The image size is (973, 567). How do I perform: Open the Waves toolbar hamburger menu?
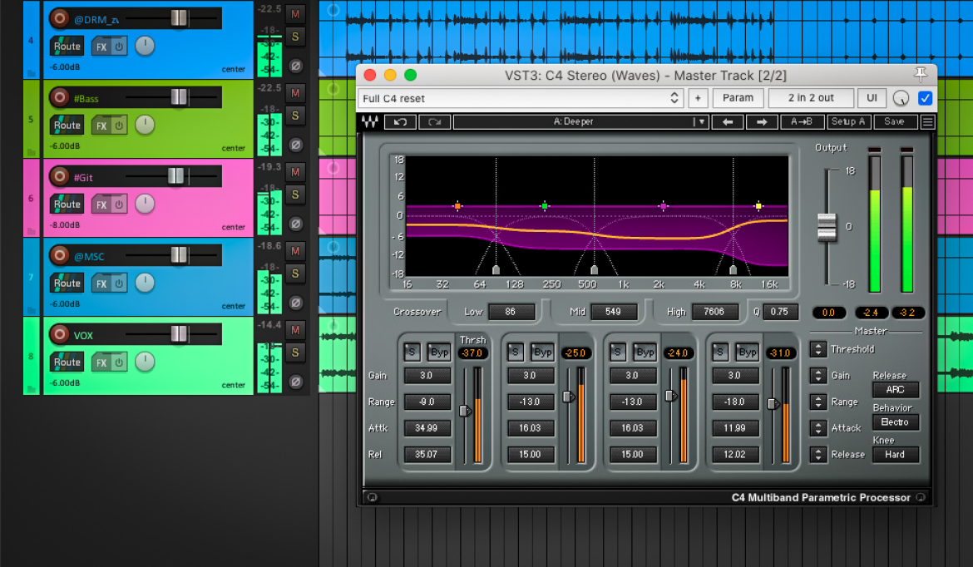(928, 121)
